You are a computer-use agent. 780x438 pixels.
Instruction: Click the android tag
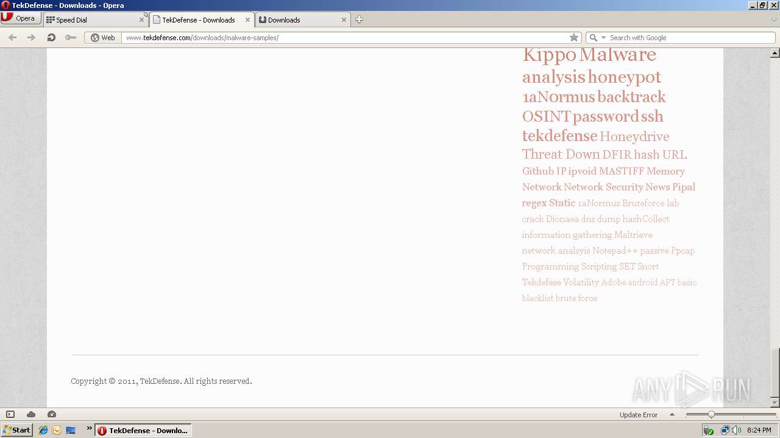point(642,282)
